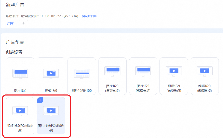Viewport: 223px width, 138px height.
Task: Deselect the 图片16:9(PC新版焦点) card
Action: click(x=51, y=116)
